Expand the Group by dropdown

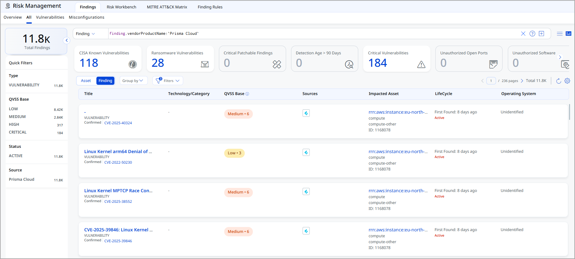133,81
